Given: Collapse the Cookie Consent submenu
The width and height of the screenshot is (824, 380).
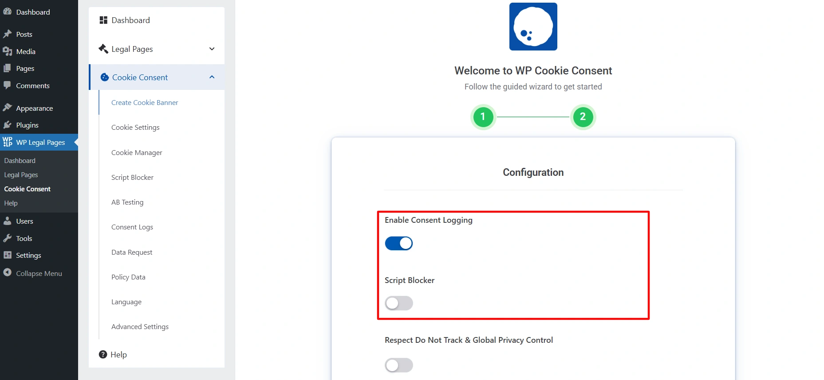Looking at the screenshot, I should (x=212, y=77).
